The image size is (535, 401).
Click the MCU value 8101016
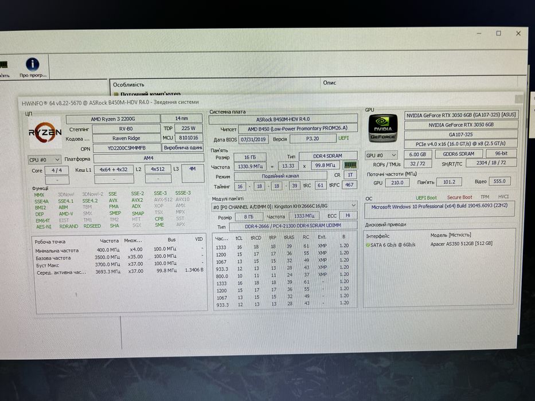tap(189, 137)
